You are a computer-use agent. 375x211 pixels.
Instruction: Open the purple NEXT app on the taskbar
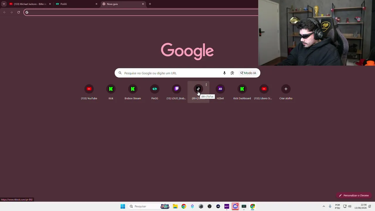point(227,206)
